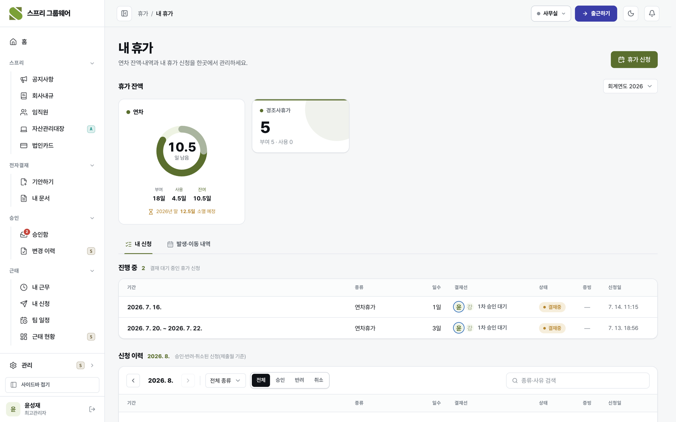
Task: Open 팀 일정 calendar item
Action: tap(57, 320)
